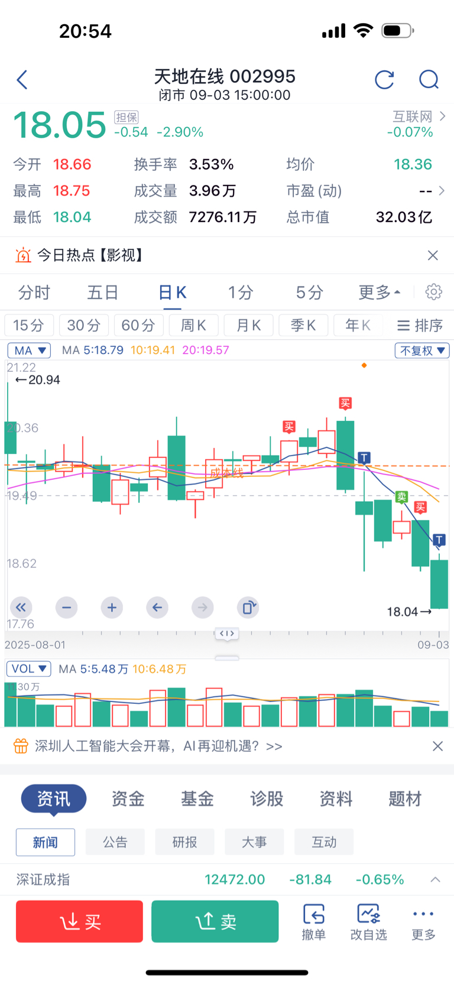Image resolution: width=454 pixels, height=984 pixels.
Task: Open 市盈(动) details chevron
Action: pos(441,191)
